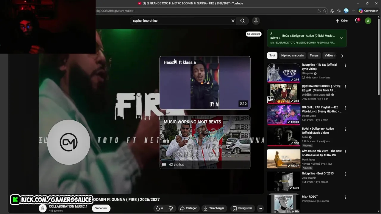Click the media control music note icon
Image resolution: width=381 pixels, height=214 pixels.
pos(332,11)
